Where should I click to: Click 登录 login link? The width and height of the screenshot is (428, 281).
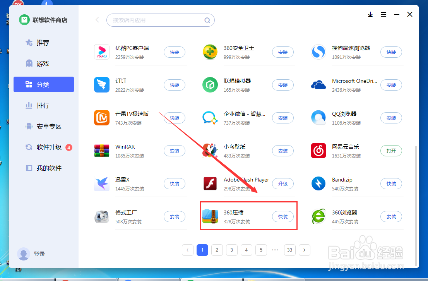(39, 254)
